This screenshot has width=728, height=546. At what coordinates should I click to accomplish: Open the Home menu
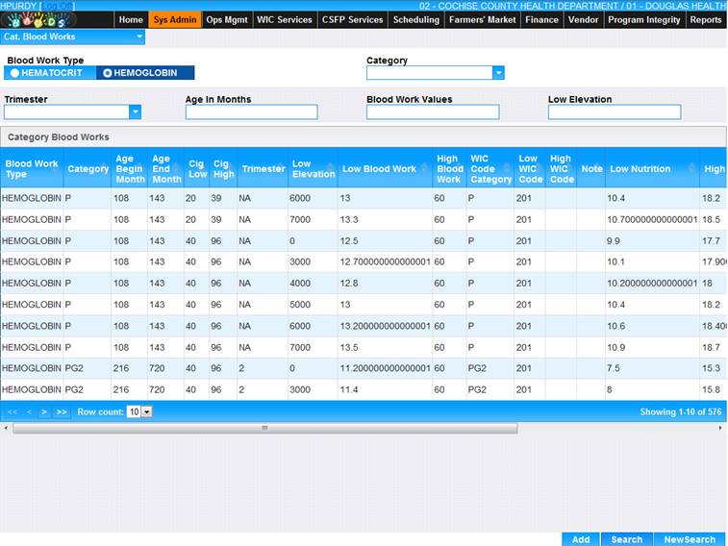[x=131, y=20]
